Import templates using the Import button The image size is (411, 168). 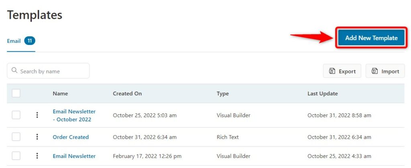coord(385,71)
